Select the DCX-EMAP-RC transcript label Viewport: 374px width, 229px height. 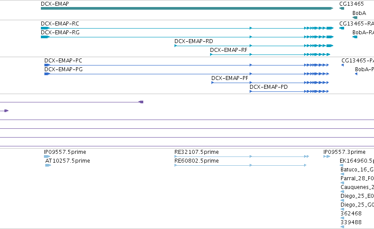pyautogui.click(x=60, y=24)
